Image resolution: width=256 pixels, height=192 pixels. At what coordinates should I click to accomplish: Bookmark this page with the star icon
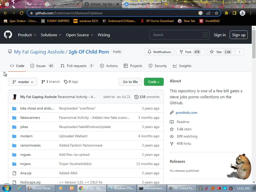click(x=216, y=13)
